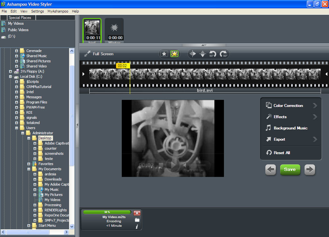
Task: Open the Effects option
Action: tap(291, 117)
